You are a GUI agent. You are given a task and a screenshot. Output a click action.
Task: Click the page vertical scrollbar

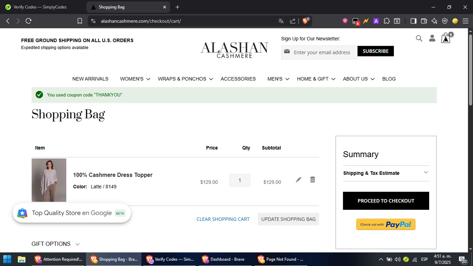(x=470, y=69)
